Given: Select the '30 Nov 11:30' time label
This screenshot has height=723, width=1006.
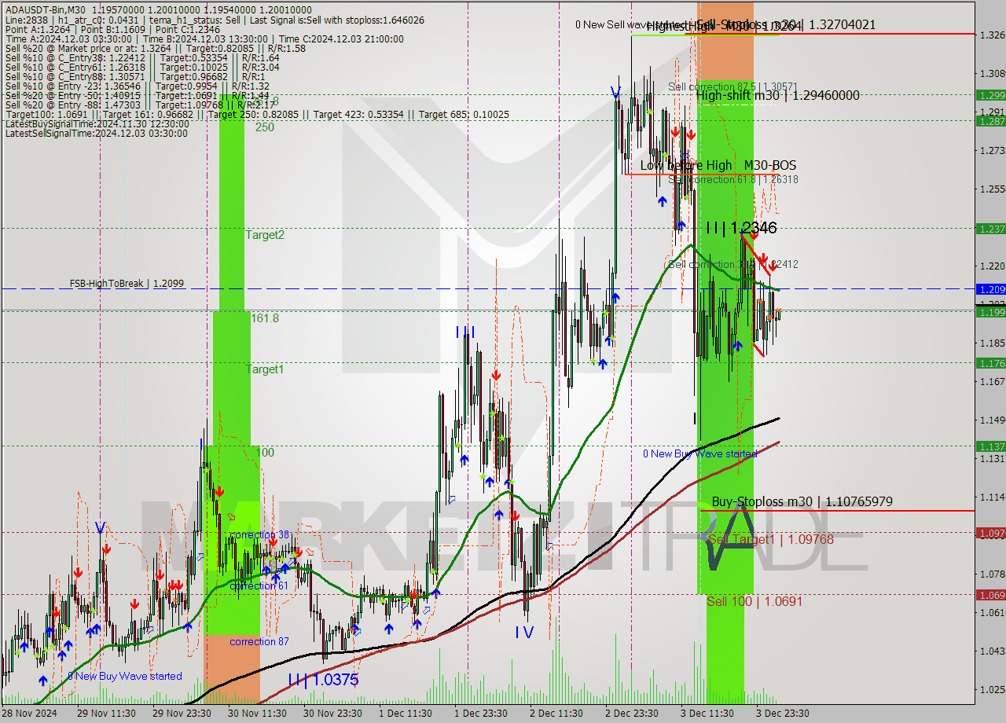Looking at the screenshot, I should [258, 714].
